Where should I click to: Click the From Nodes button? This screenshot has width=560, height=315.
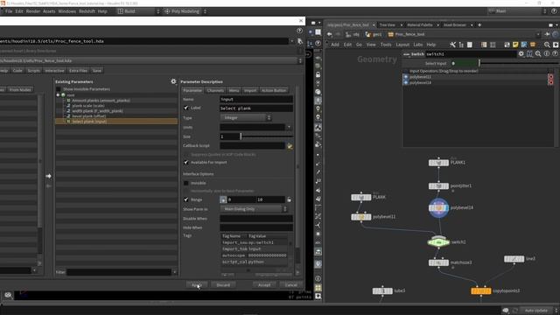click(x=20, y=89)
